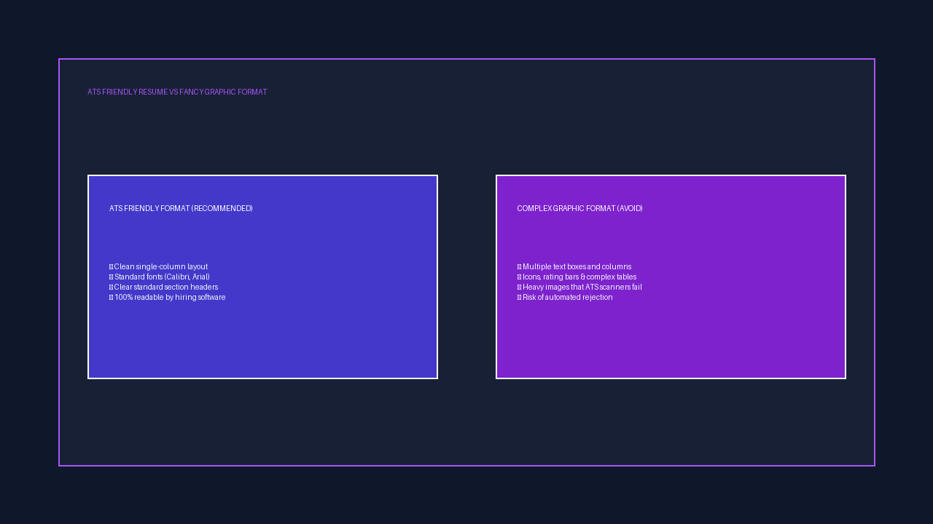Select the 'COMPLEX GRAPHIC FORMAT (AVOID)' heading
The height and width of the screenshot is (524, 933).
click(579, 209)
